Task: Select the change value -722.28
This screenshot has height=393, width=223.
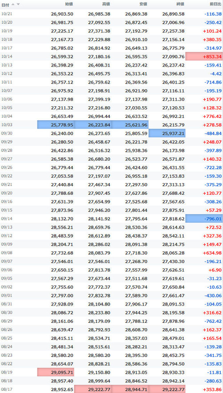Action: coord(213,167)
